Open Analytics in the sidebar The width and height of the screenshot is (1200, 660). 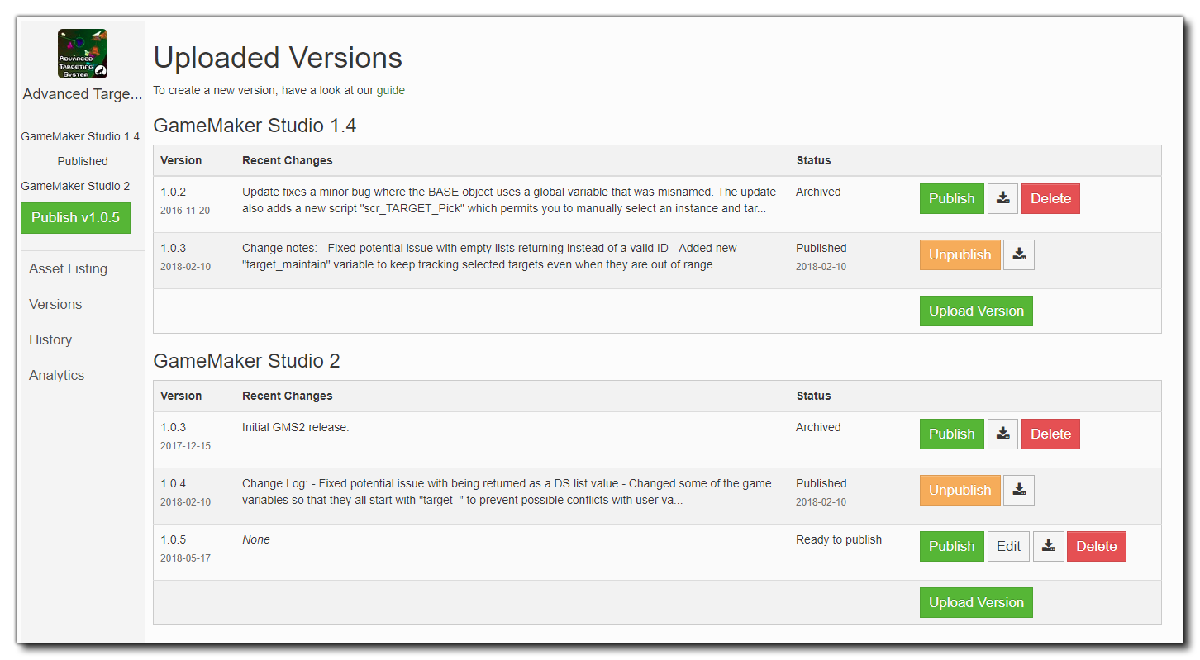pos(56,375)
